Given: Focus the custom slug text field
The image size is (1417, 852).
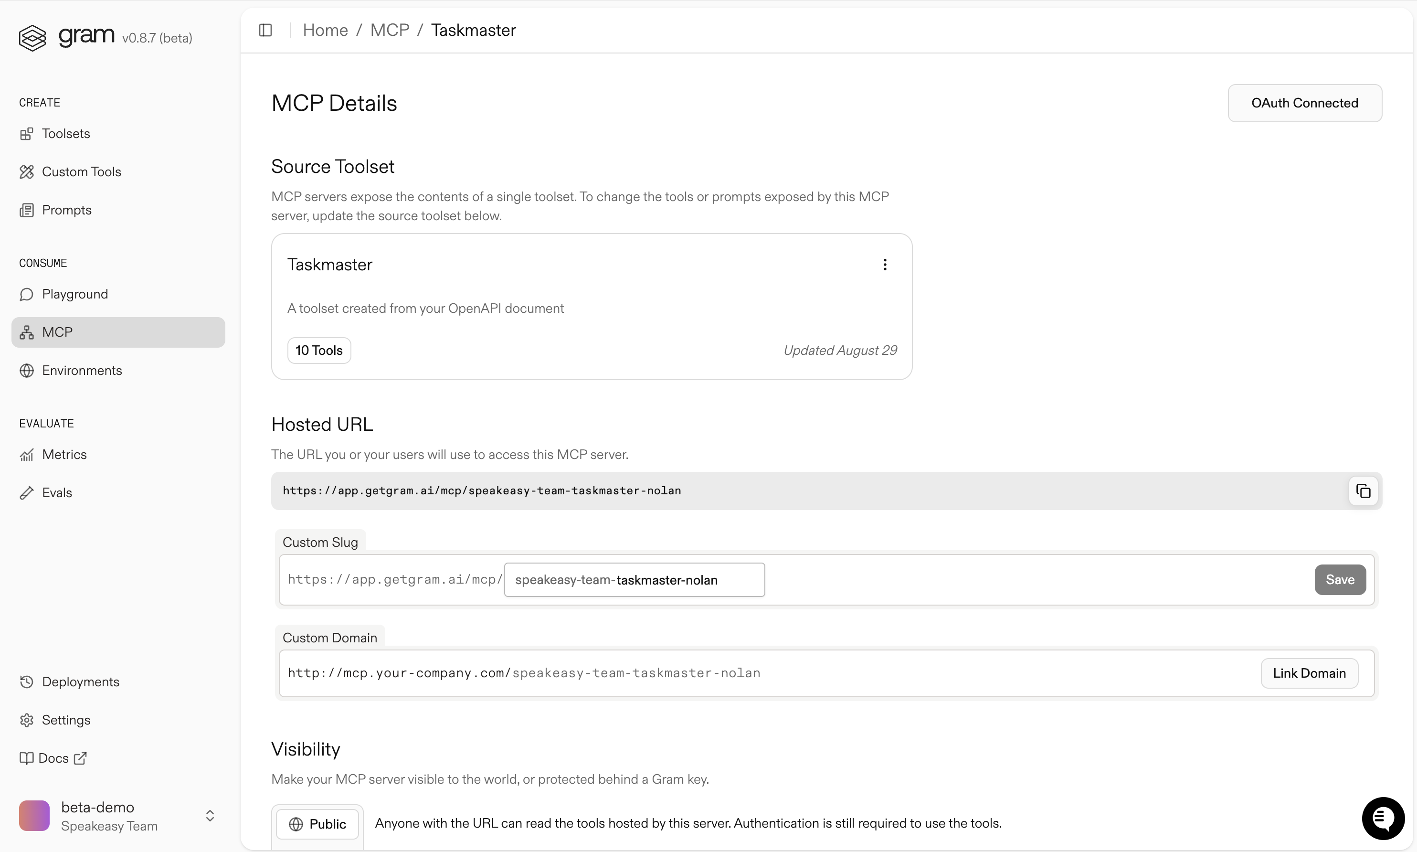Looking at the screenshot, I should [634, 580].
